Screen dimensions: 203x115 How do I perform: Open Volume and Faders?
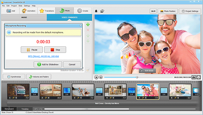[x=39, y=77]
